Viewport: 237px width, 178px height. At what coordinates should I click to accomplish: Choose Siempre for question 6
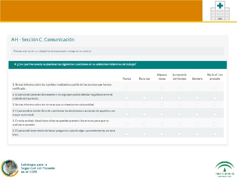[197, 134]
